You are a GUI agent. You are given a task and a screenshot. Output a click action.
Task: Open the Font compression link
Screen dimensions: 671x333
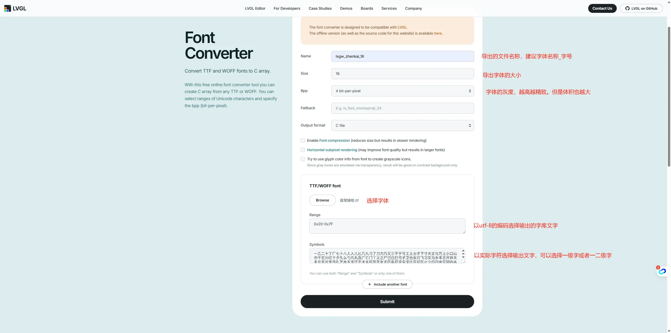coord(334,140)
